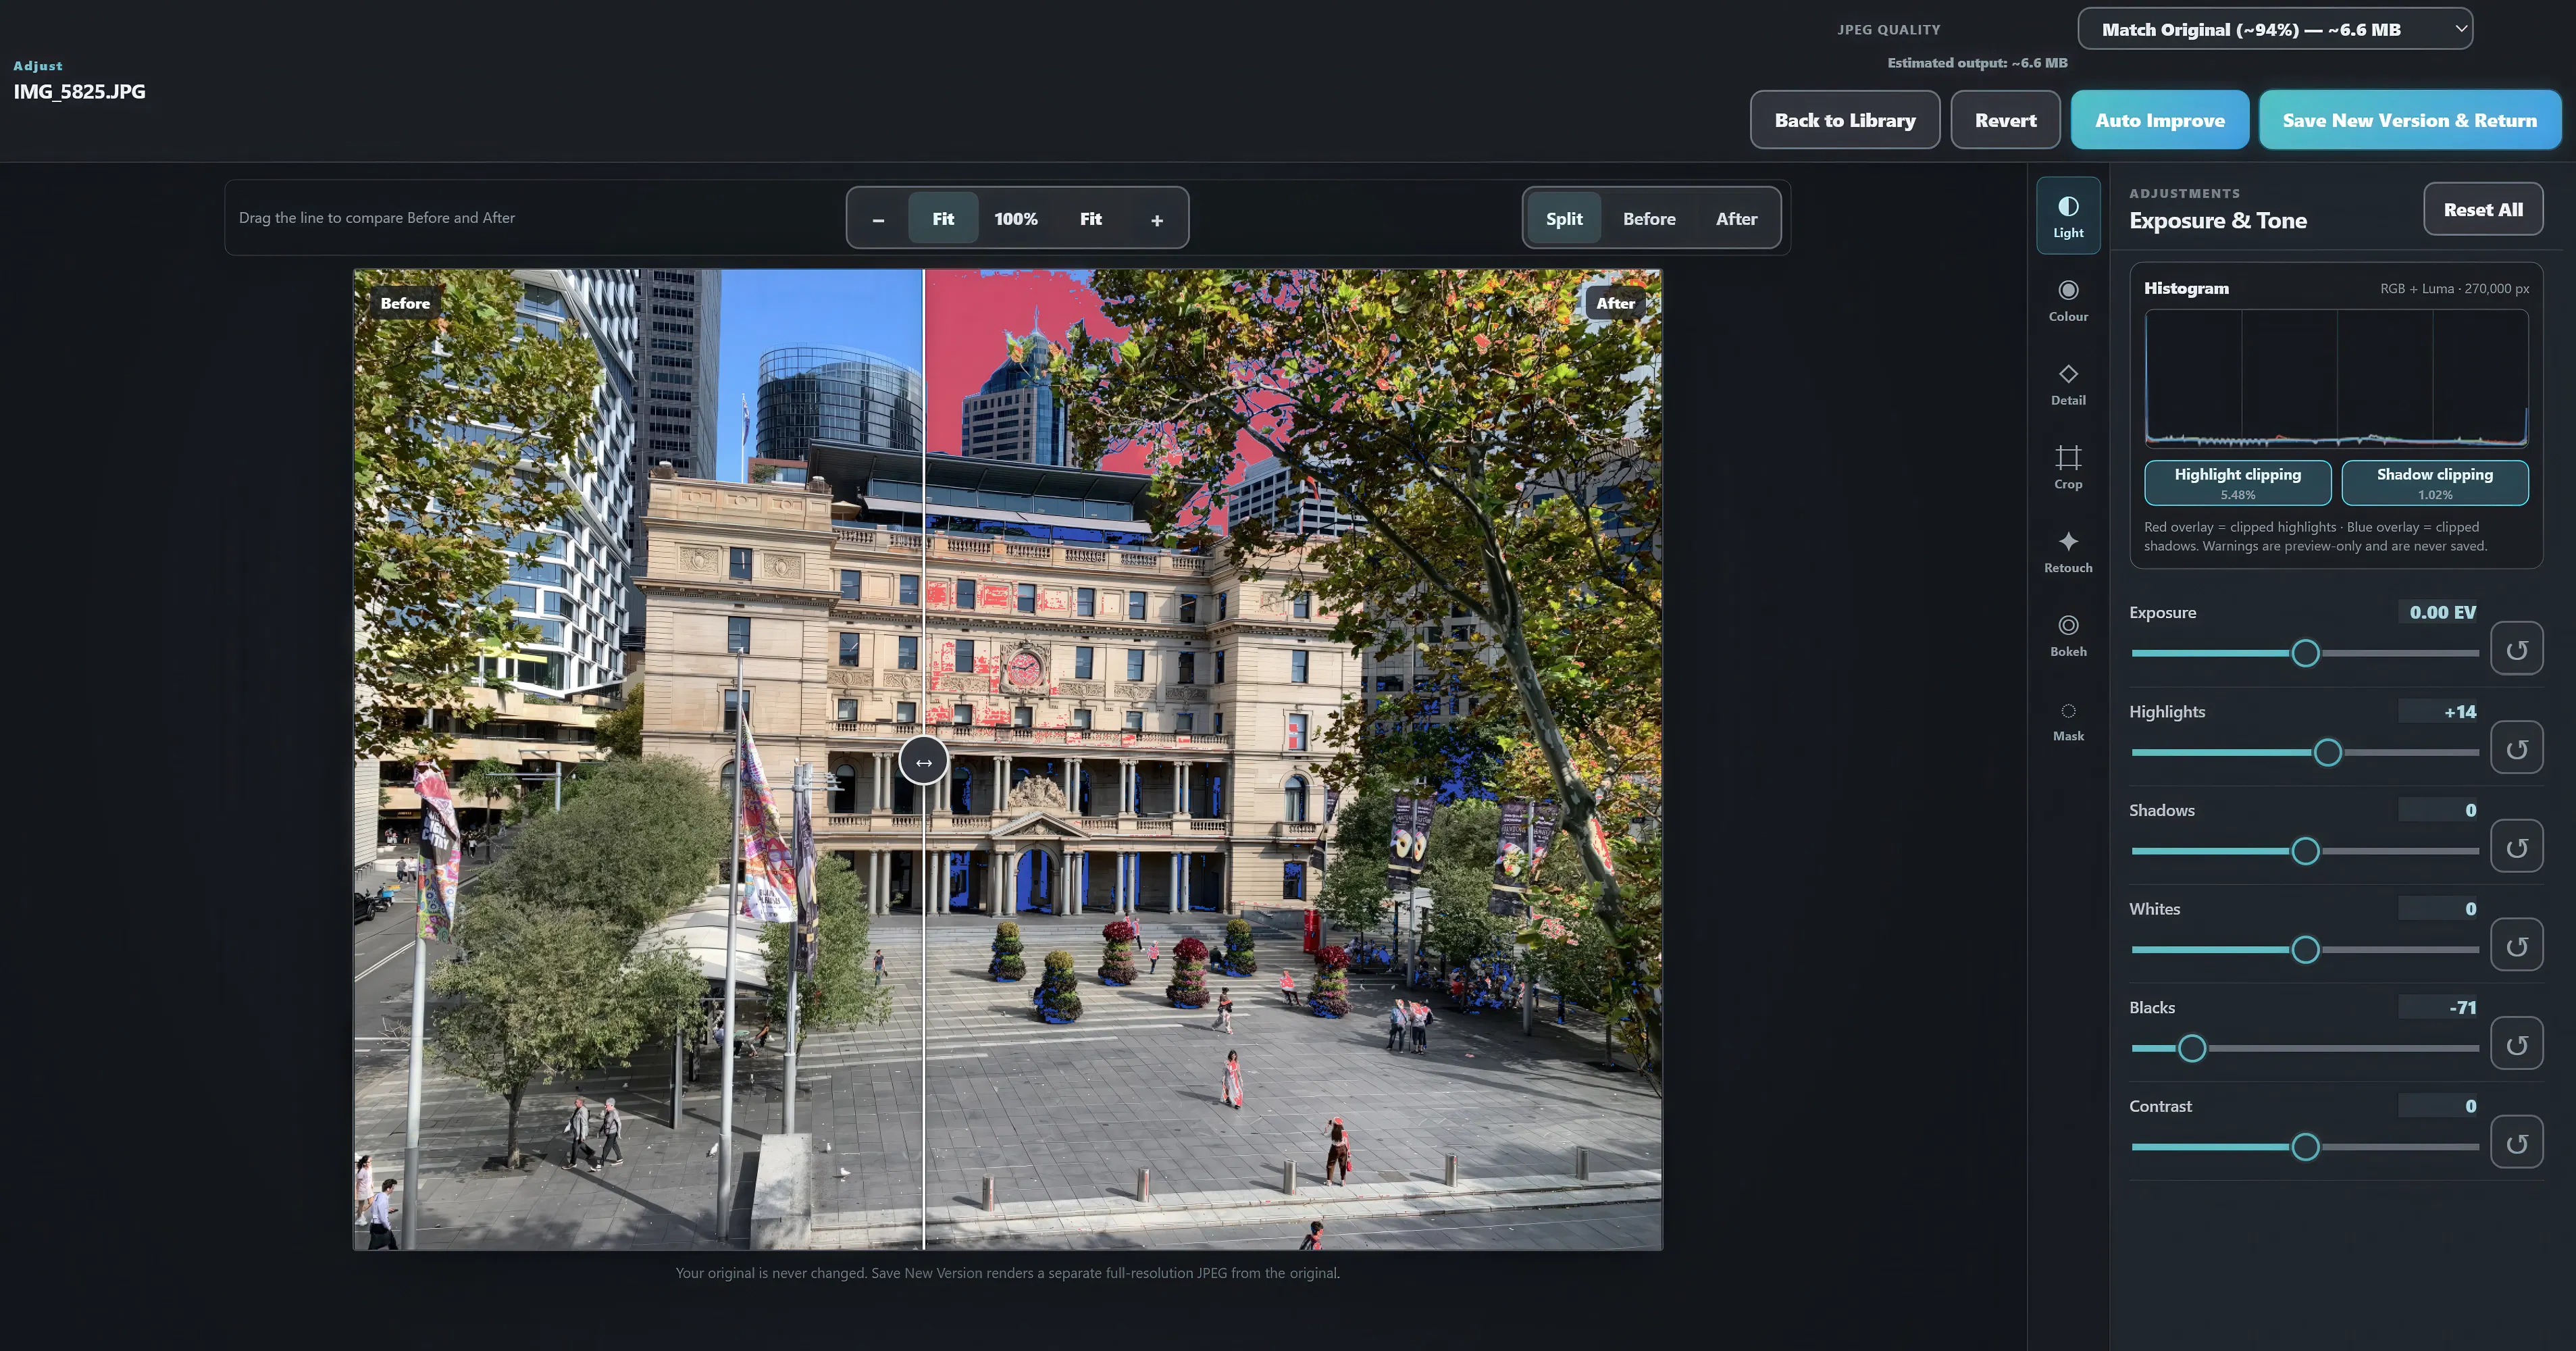Set zoom to 100%
The height and width of the screenshot is (1351, 2576).
click(x=1015, y=219)
